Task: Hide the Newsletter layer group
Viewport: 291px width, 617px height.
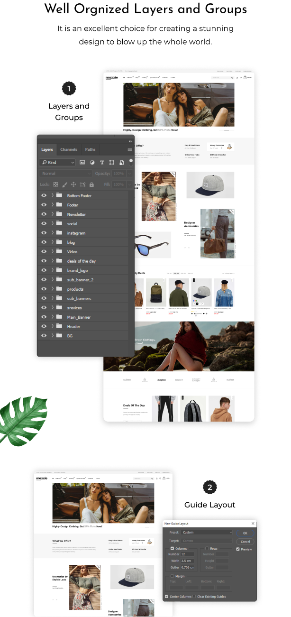Action: point(44,214)
